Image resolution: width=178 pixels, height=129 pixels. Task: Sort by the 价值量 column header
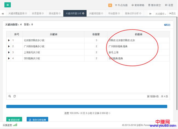click(x=96, y=34)
